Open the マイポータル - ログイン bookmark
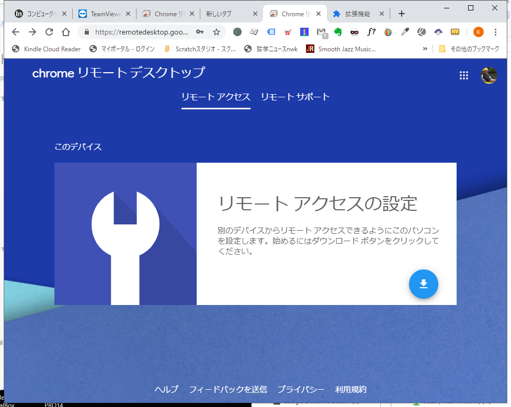Screen dimensions: 511x407 [122, 49]
